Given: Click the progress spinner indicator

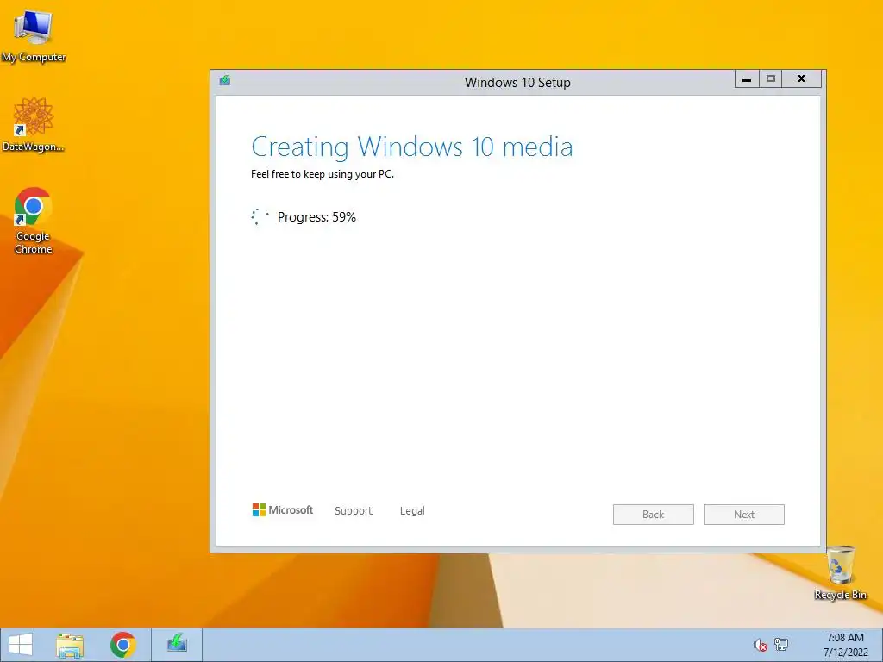Looking at the screenshot, I should point(260,216).
